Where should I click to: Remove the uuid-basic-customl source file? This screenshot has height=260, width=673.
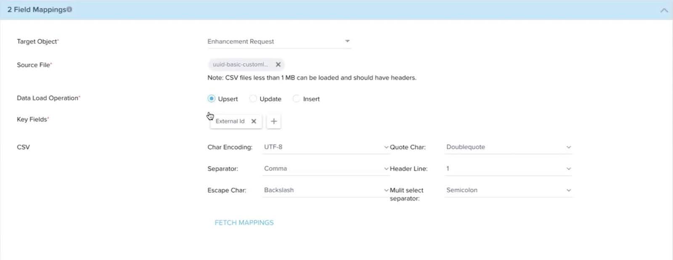point(278,65)
